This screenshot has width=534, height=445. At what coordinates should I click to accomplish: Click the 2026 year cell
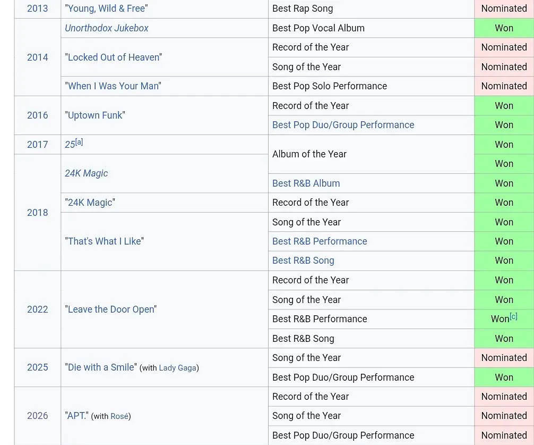click(38, 416)
